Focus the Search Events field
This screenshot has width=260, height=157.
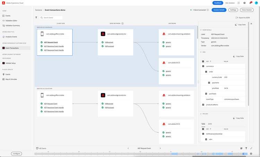(x=51, y=18)
